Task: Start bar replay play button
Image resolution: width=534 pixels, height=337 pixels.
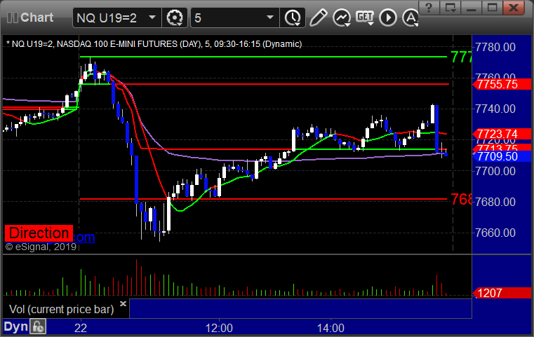Action: click(388, 18)
